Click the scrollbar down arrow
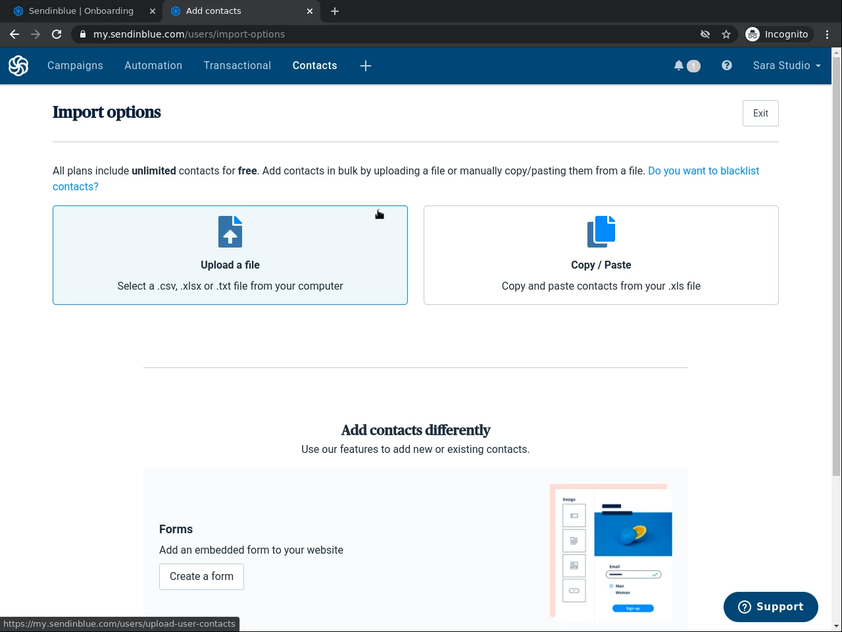 [x=837, y=626]
